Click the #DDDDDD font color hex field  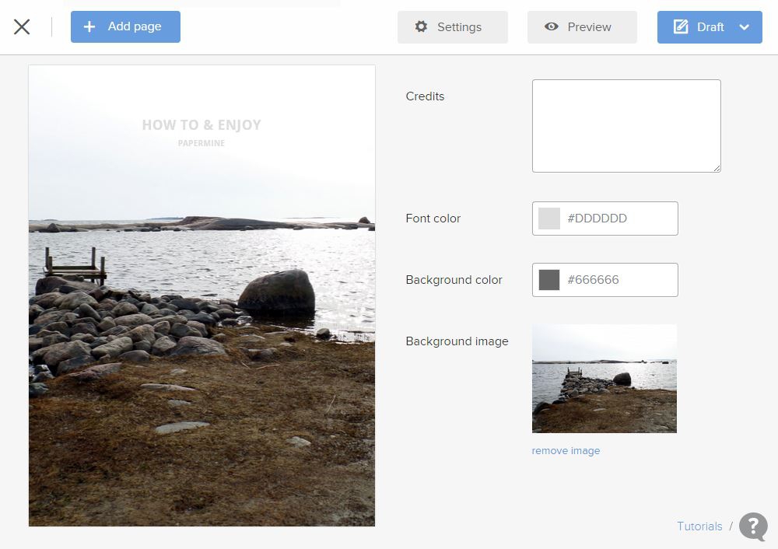click(618, 219)
